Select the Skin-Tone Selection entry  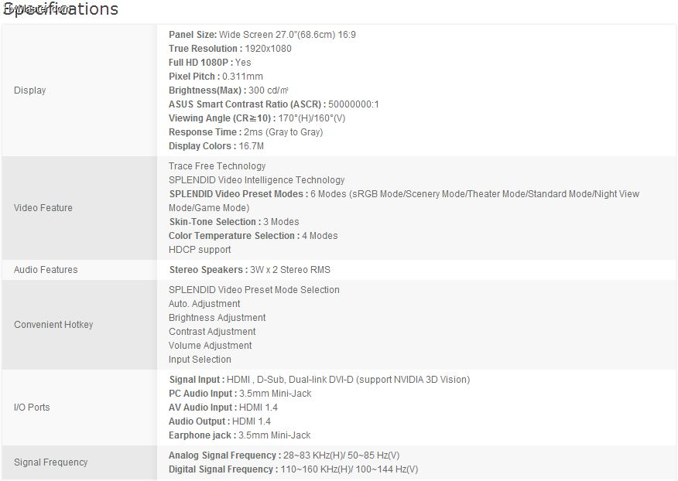click(x=234, y=222)
